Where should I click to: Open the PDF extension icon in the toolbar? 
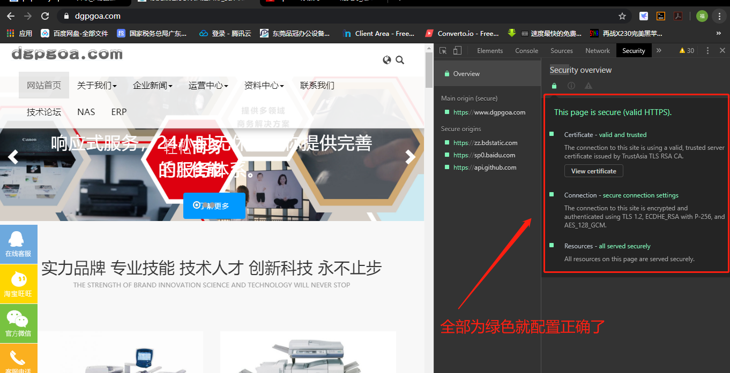point(677,16)
